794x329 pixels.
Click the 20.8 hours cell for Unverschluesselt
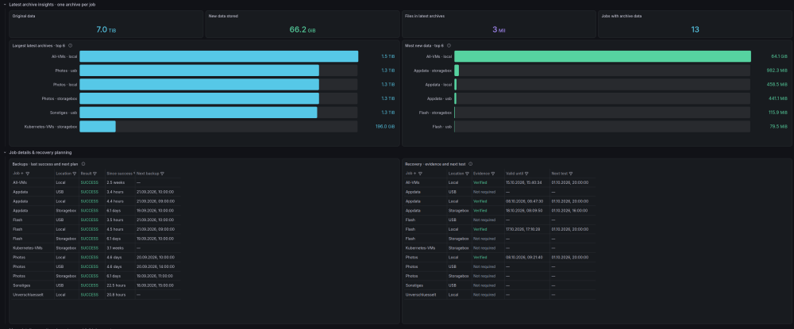pyautogui.click(x=120, y=295)
